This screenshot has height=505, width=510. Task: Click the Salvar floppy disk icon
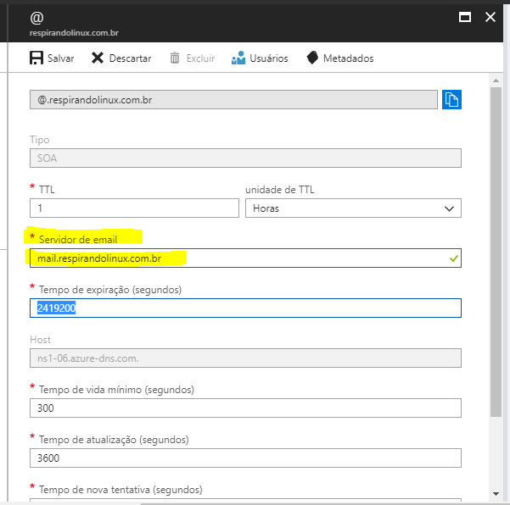tap(36, 58)
